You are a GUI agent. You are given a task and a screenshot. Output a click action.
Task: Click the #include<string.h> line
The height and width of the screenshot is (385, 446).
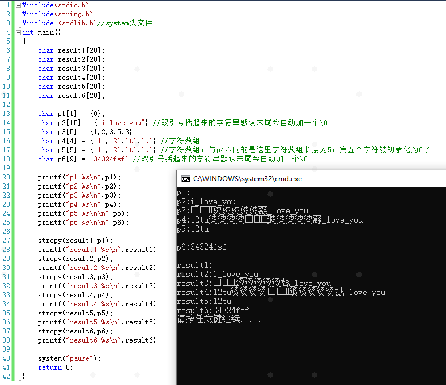click(57, 14)
